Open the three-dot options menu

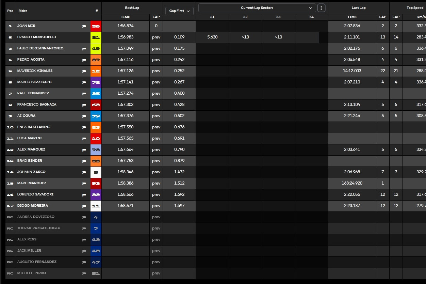point(321,8)
